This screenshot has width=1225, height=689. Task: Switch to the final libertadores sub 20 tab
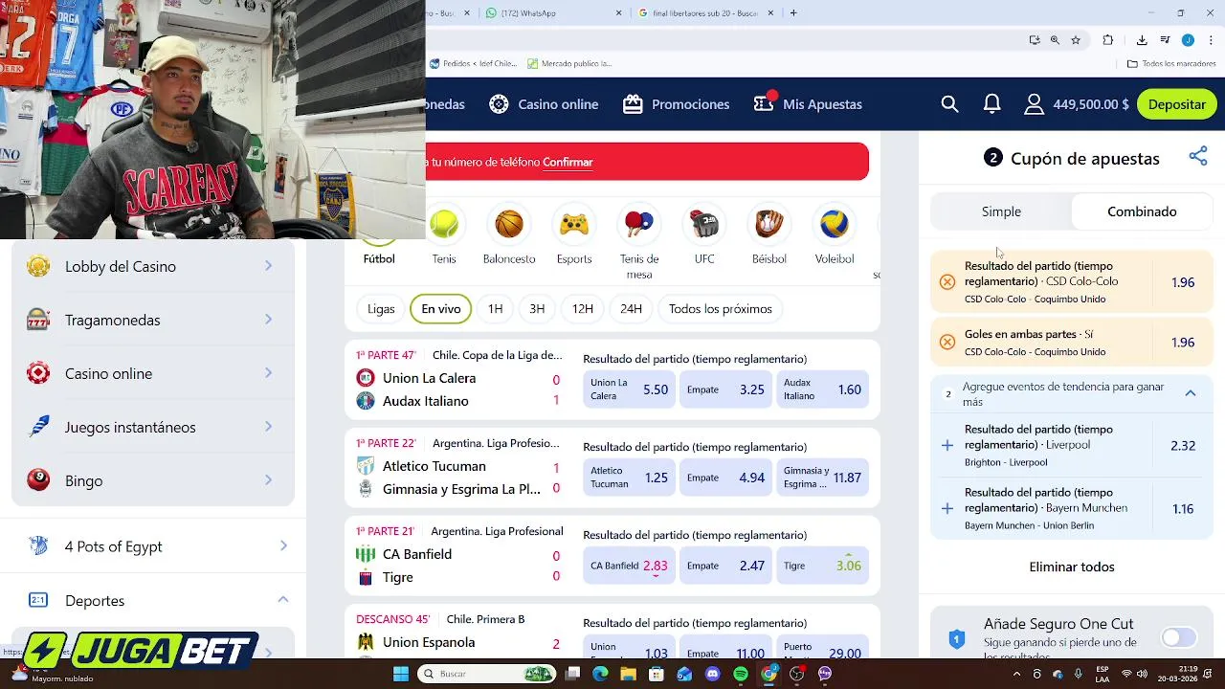[x=706, y=13]
